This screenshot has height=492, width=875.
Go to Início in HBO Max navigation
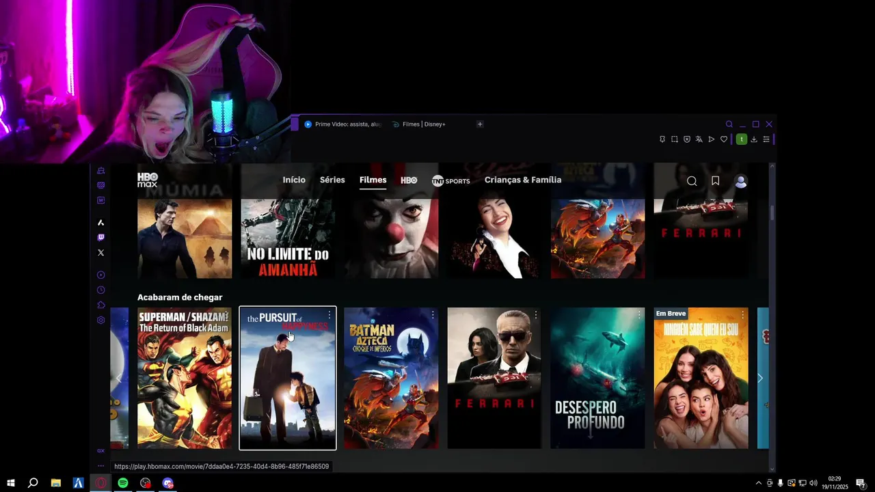[294, 180]
